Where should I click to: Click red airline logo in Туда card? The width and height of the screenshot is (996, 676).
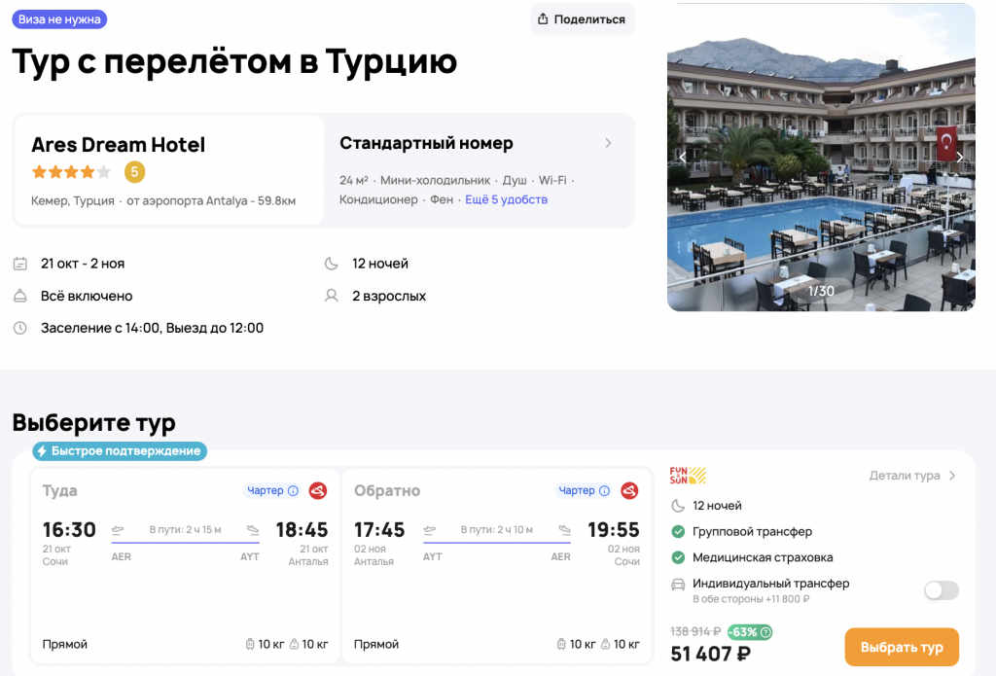coord(317,490)
